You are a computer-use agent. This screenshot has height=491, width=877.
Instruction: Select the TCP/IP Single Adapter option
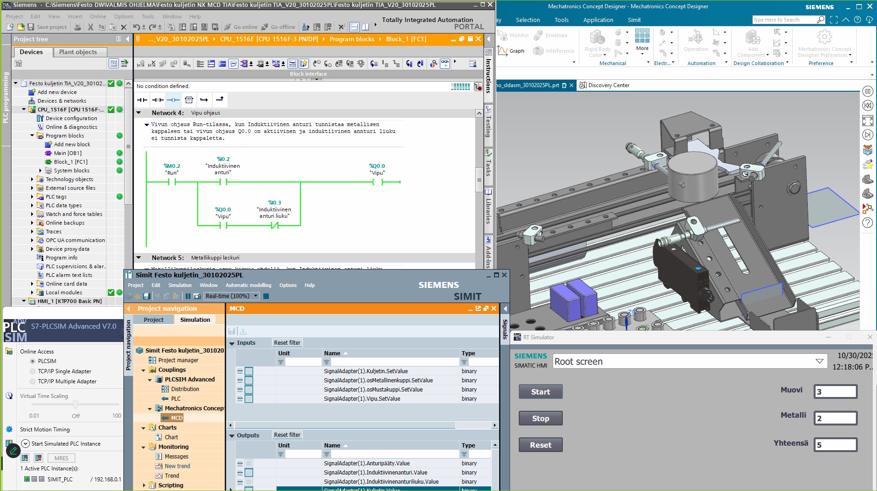point(33,371)
